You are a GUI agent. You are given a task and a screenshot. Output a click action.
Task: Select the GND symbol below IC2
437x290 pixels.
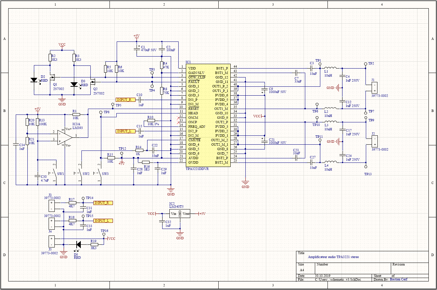pyautogui.click(x=180, y=234)
